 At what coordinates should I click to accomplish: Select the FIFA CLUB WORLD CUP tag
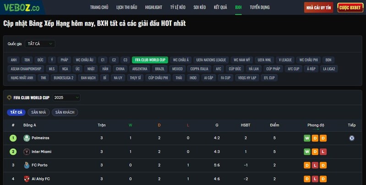(x=150, y=60)
